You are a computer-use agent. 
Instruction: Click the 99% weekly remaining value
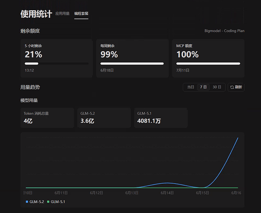(109, 55)
